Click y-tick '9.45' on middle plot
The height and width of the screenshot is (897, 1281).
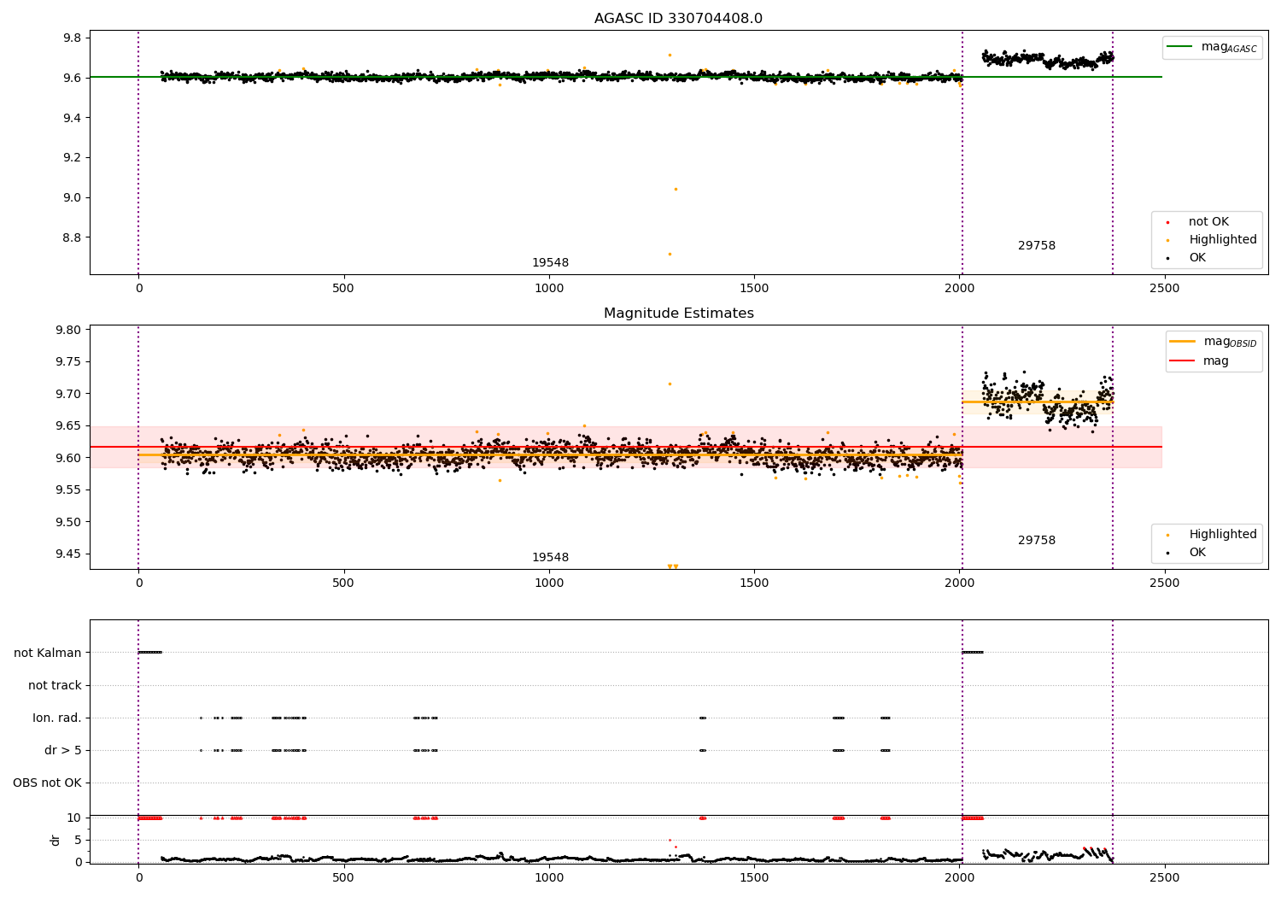click(67, 554)
